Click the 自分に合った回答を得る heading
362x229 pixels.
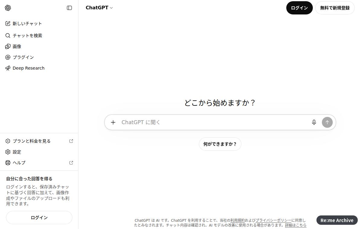click(x=29, y=179)
